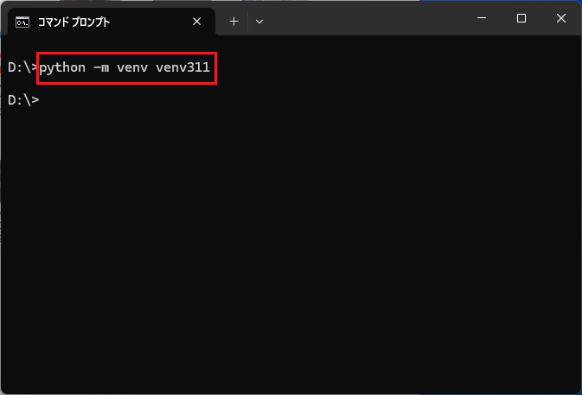The height and width of the screenshot is (395, 582).
Task: Expand the new tab profile dropdown
Action: [x=259, y=21]
